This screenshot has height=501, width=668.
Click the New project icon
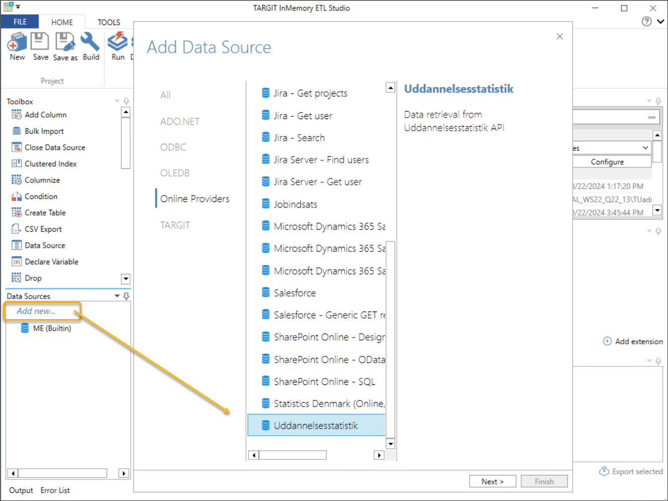[17, 42]
